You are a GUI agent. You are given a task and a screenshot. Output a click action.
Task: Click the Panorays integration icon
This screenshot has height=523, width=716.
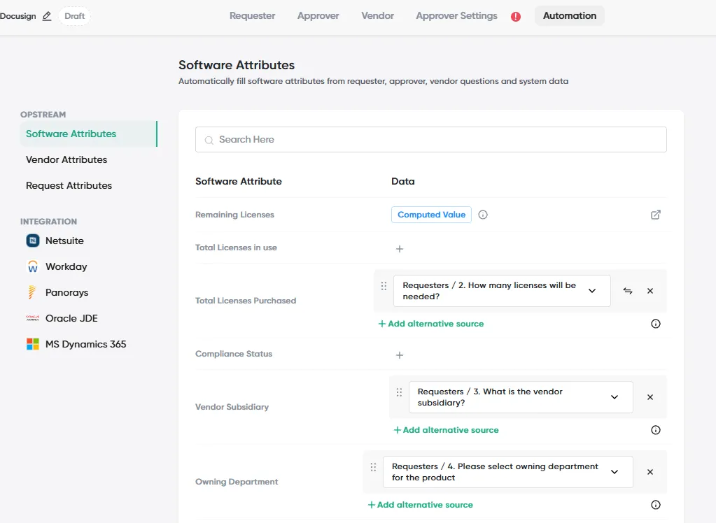(32, 292)
